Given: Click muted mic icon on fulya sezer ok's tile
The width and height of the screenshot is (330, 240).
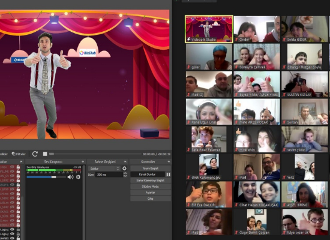Looking at the screenshot, I should [x=284, y=233].
